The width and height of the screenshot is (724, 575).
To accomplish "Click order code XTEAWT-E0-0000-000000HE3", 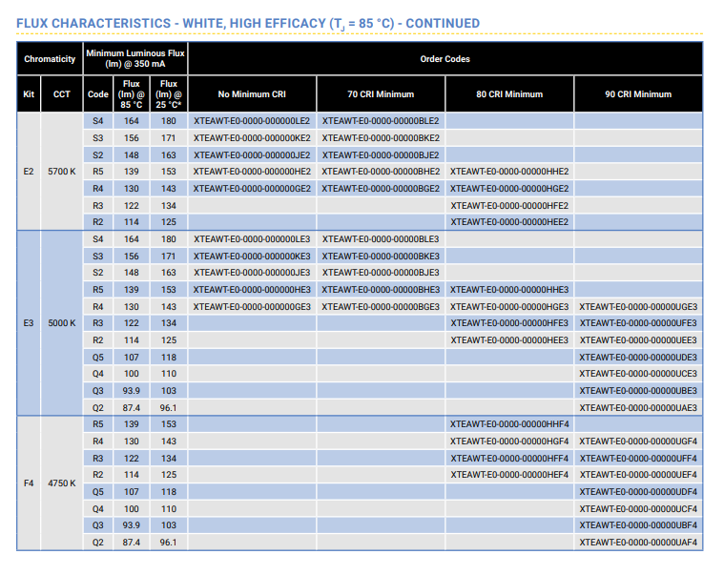I will click(x=252, y=290).
